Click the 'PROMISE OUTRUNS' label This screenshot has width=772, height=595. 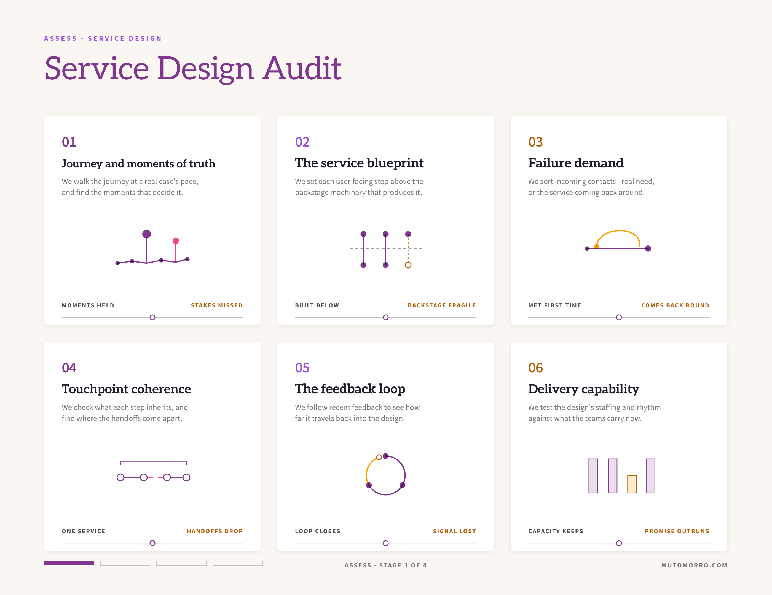677,531
